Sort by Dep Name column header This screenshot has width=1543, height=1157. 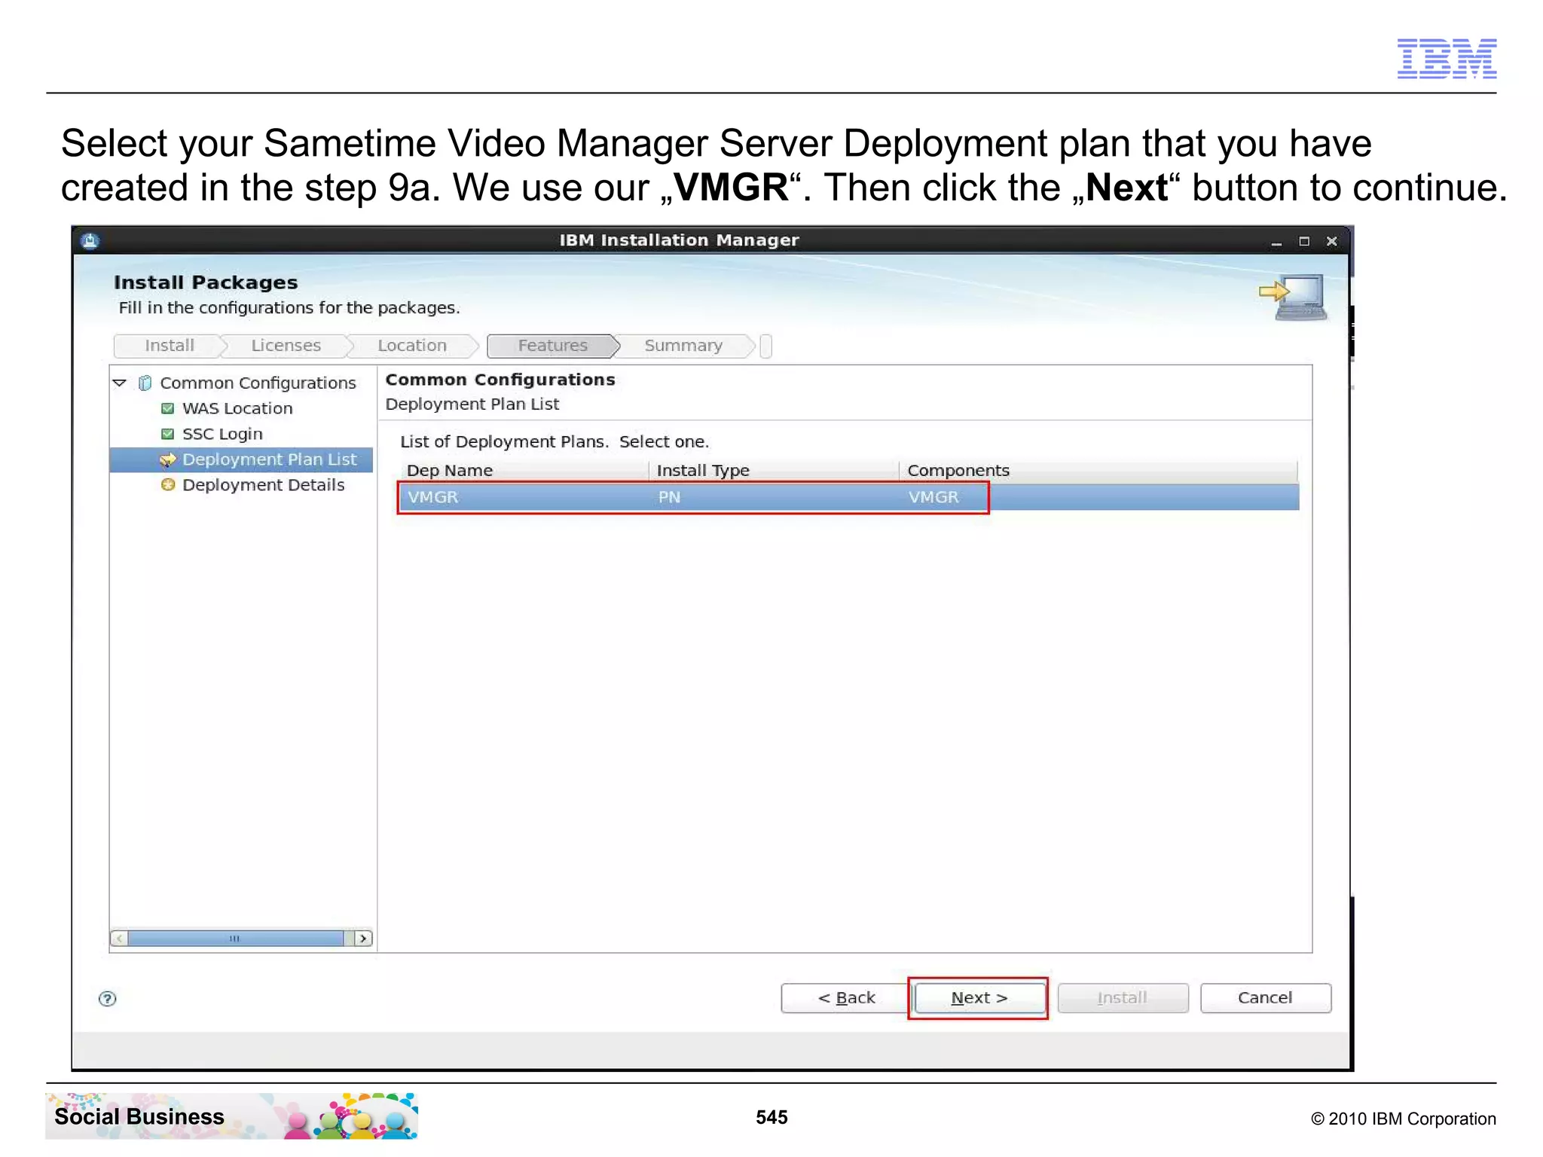[524, 471]
